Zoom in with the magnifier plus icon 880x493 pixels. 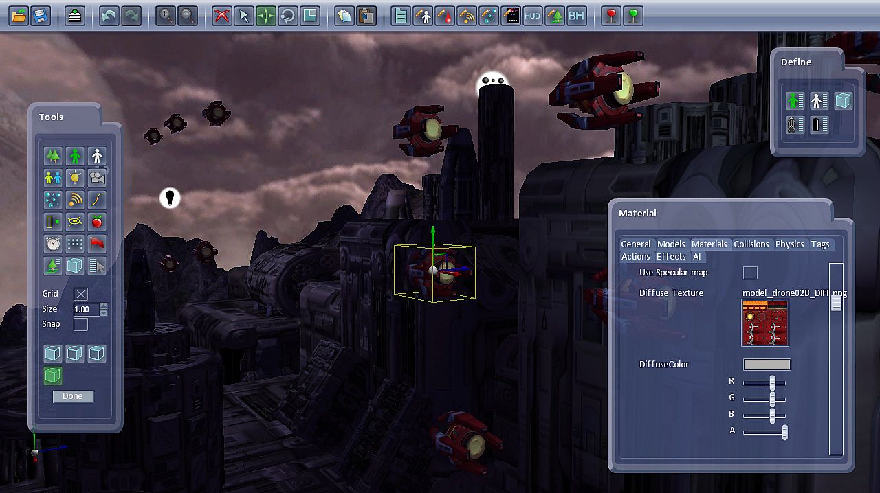(165, 16)
